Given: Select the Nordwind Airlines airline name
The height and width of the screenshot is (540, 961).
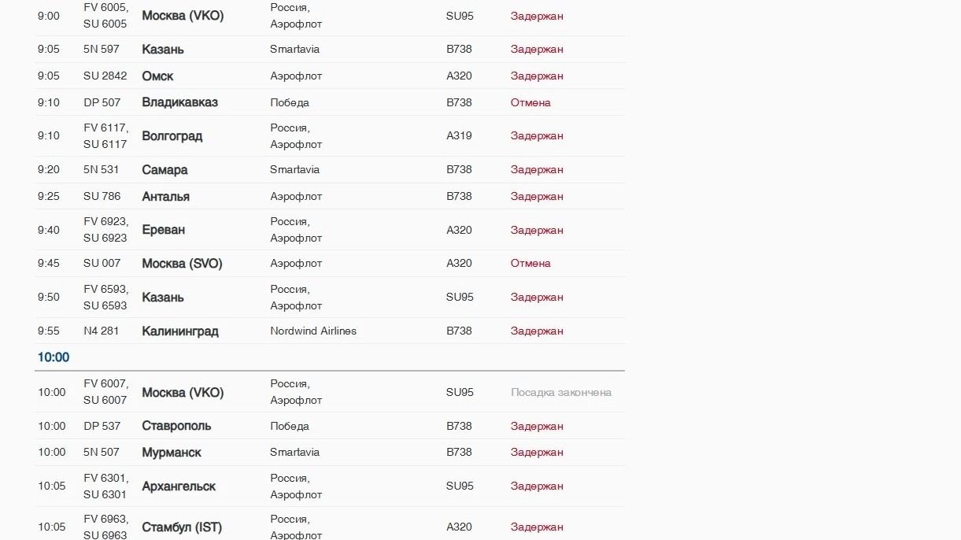Looking at the screenshot, I should 313,331.
